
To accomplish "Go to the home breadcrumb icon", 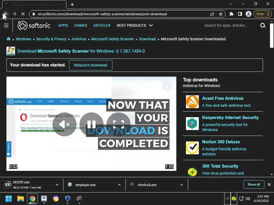I will coord(8,39).
